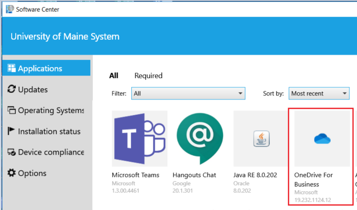Click the Microsoft Teams name label

135,175
